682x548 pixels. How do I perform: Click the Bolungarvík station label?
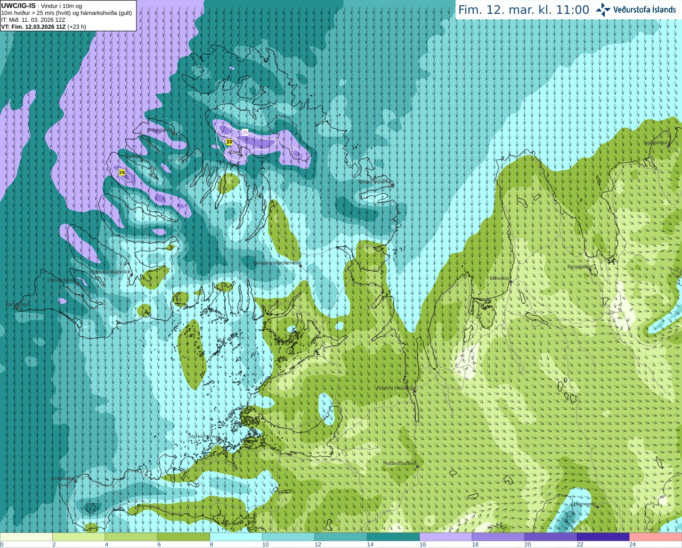[159, 130]
